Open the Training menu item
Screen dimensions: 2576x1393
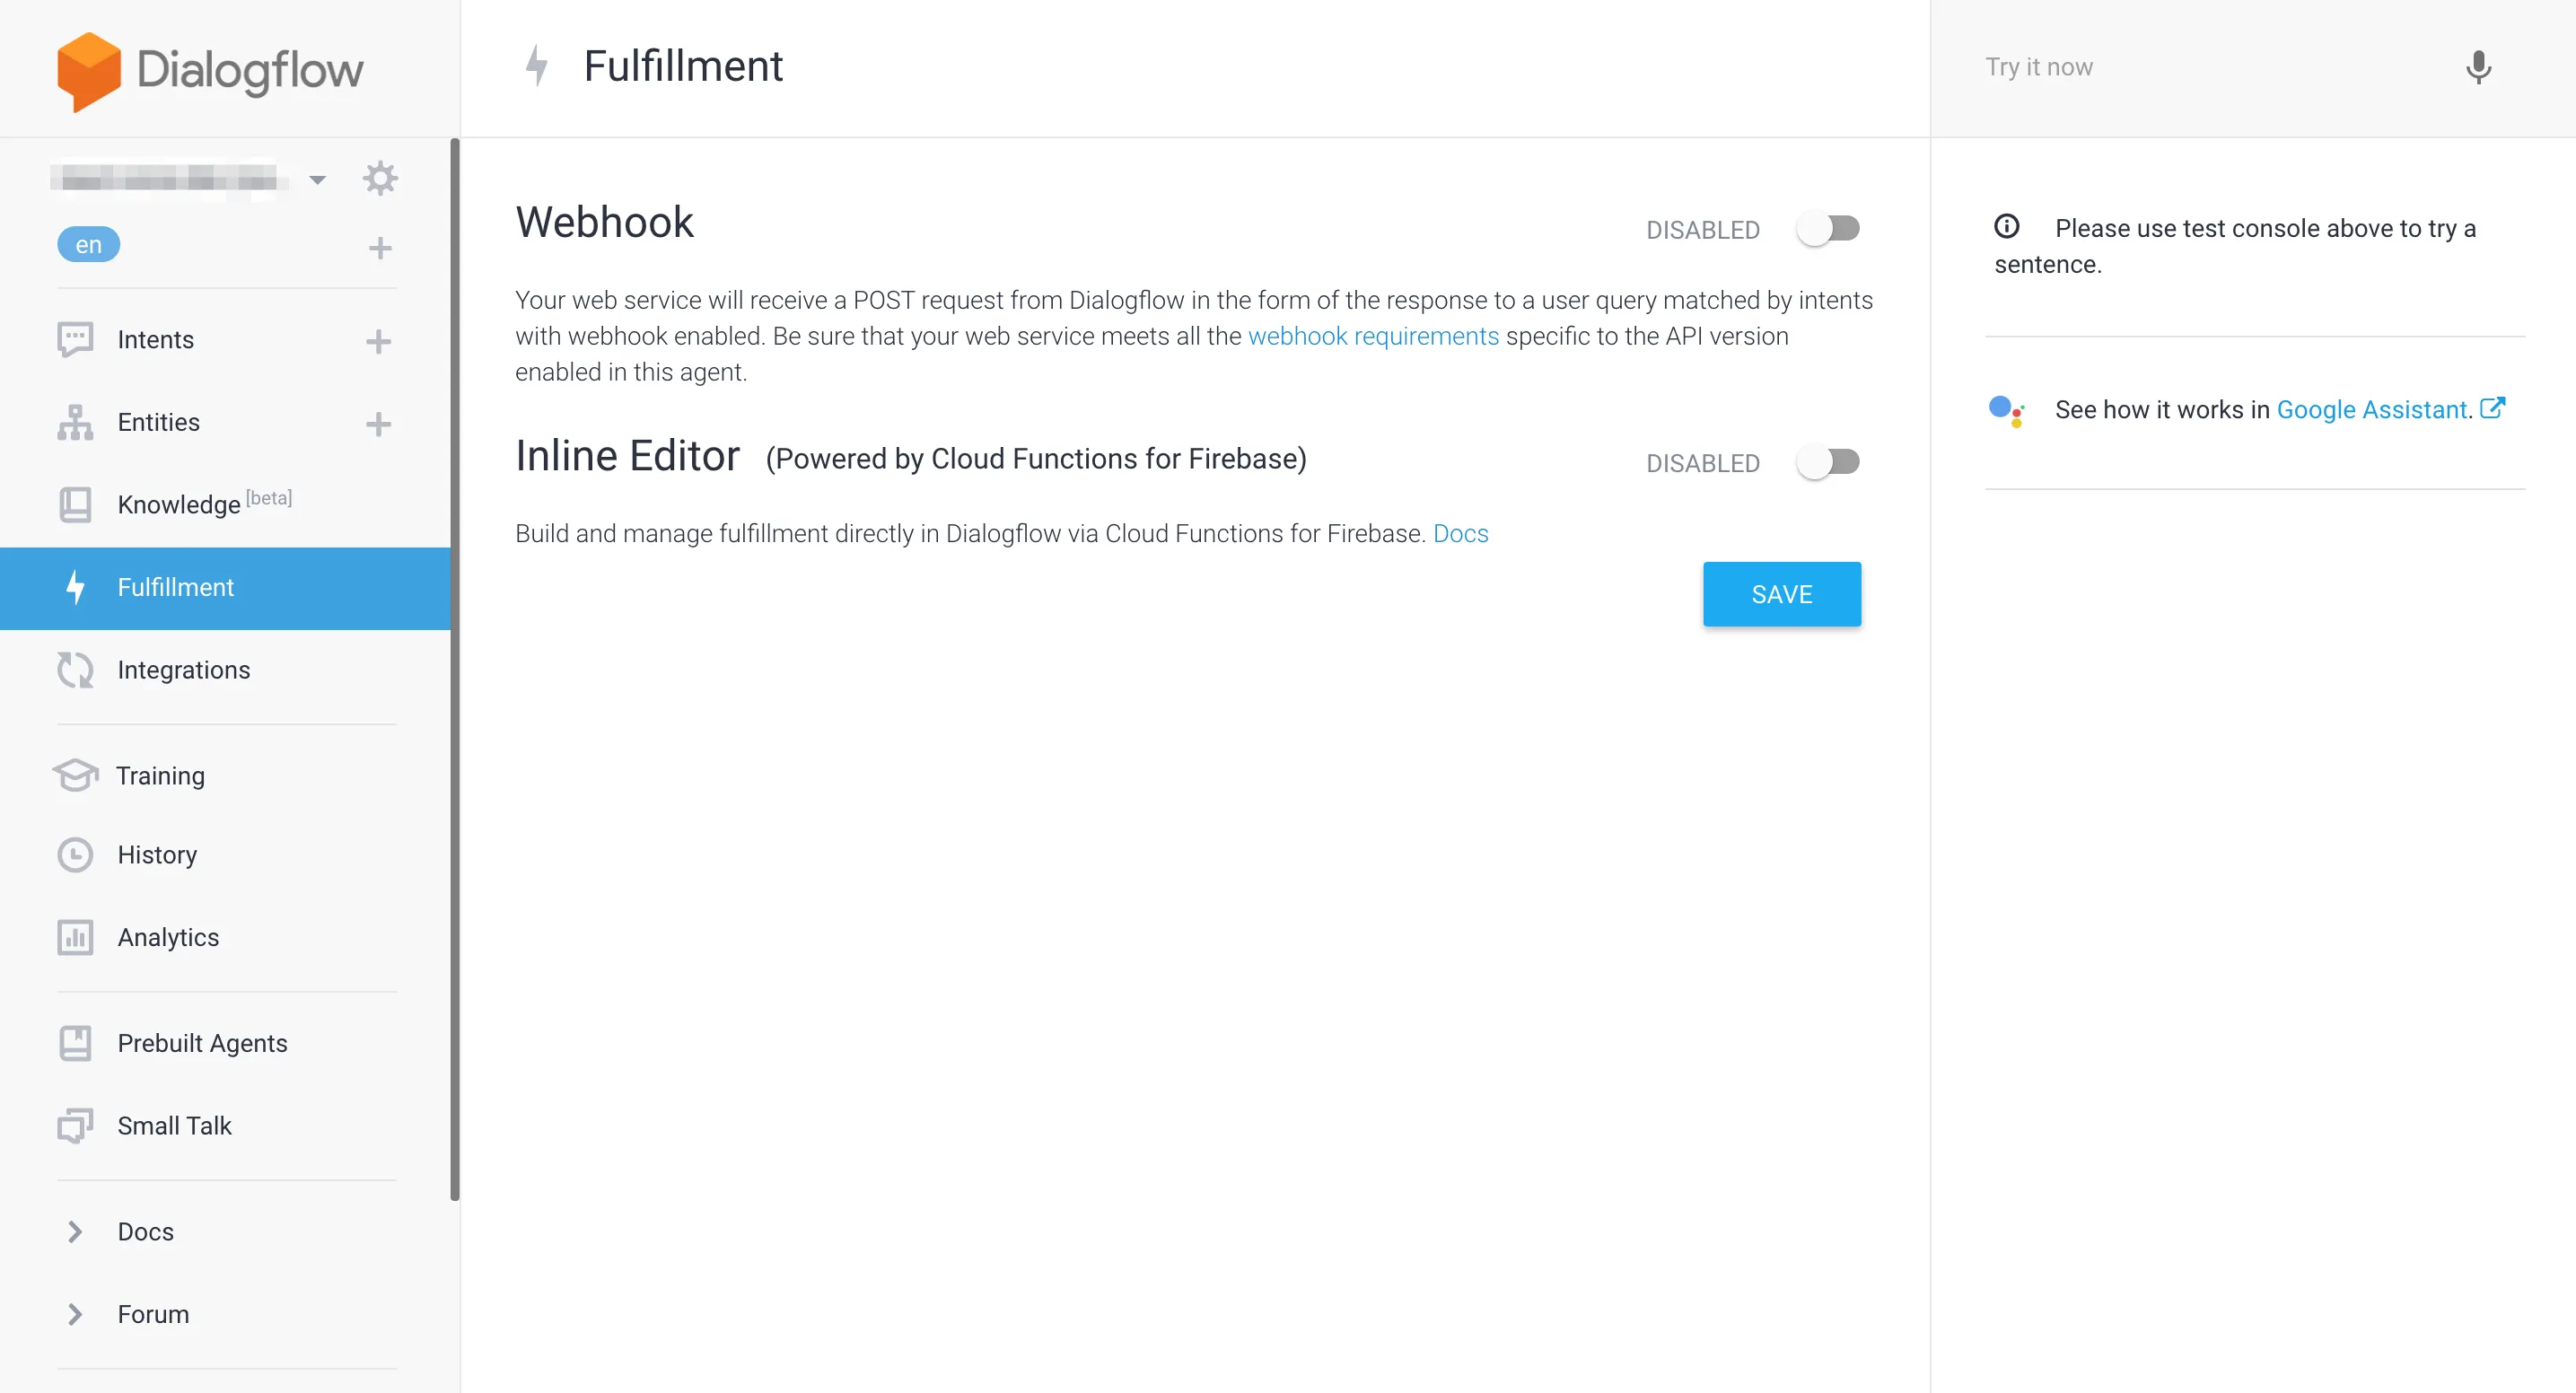(160, 776)
